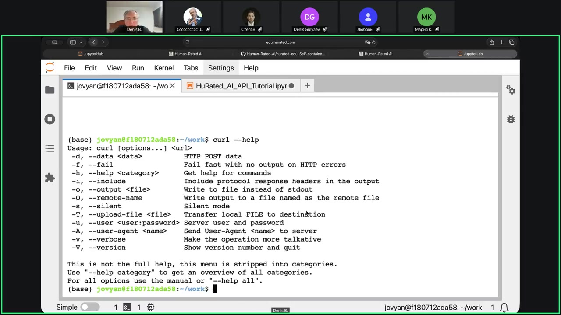The width and height of the screenshot is (561, 315).
Task: Toggle the Simple interface mode switch
Action: (89, 308)
